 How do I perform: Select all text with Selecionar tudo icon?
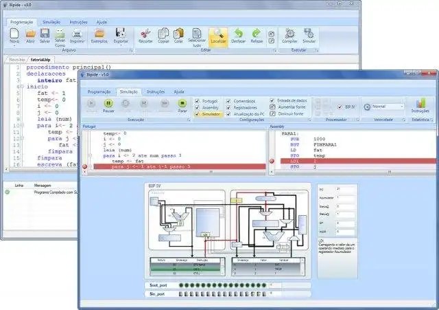pyautogui.click(x=197, y=37)
